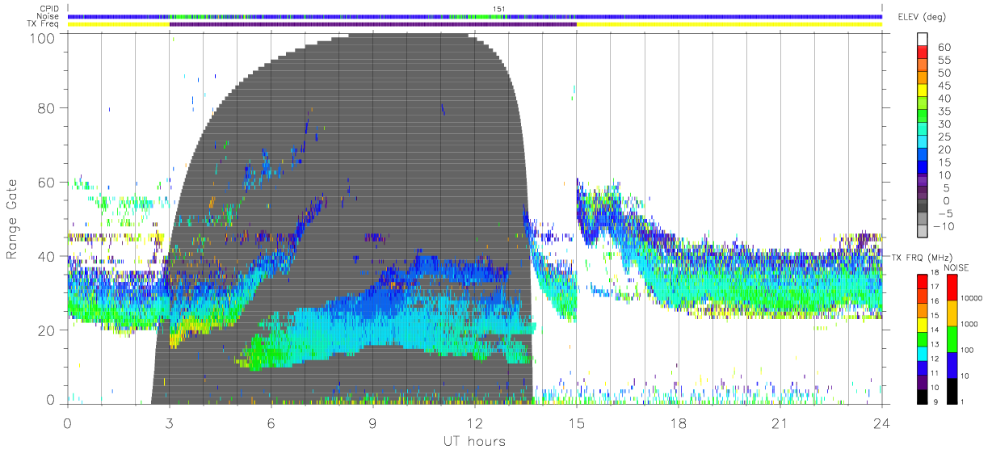The height and width of the screenshot is (458, 992).
Task: Click the "TX Freq" row label at top left
Action: click(44, 24)
